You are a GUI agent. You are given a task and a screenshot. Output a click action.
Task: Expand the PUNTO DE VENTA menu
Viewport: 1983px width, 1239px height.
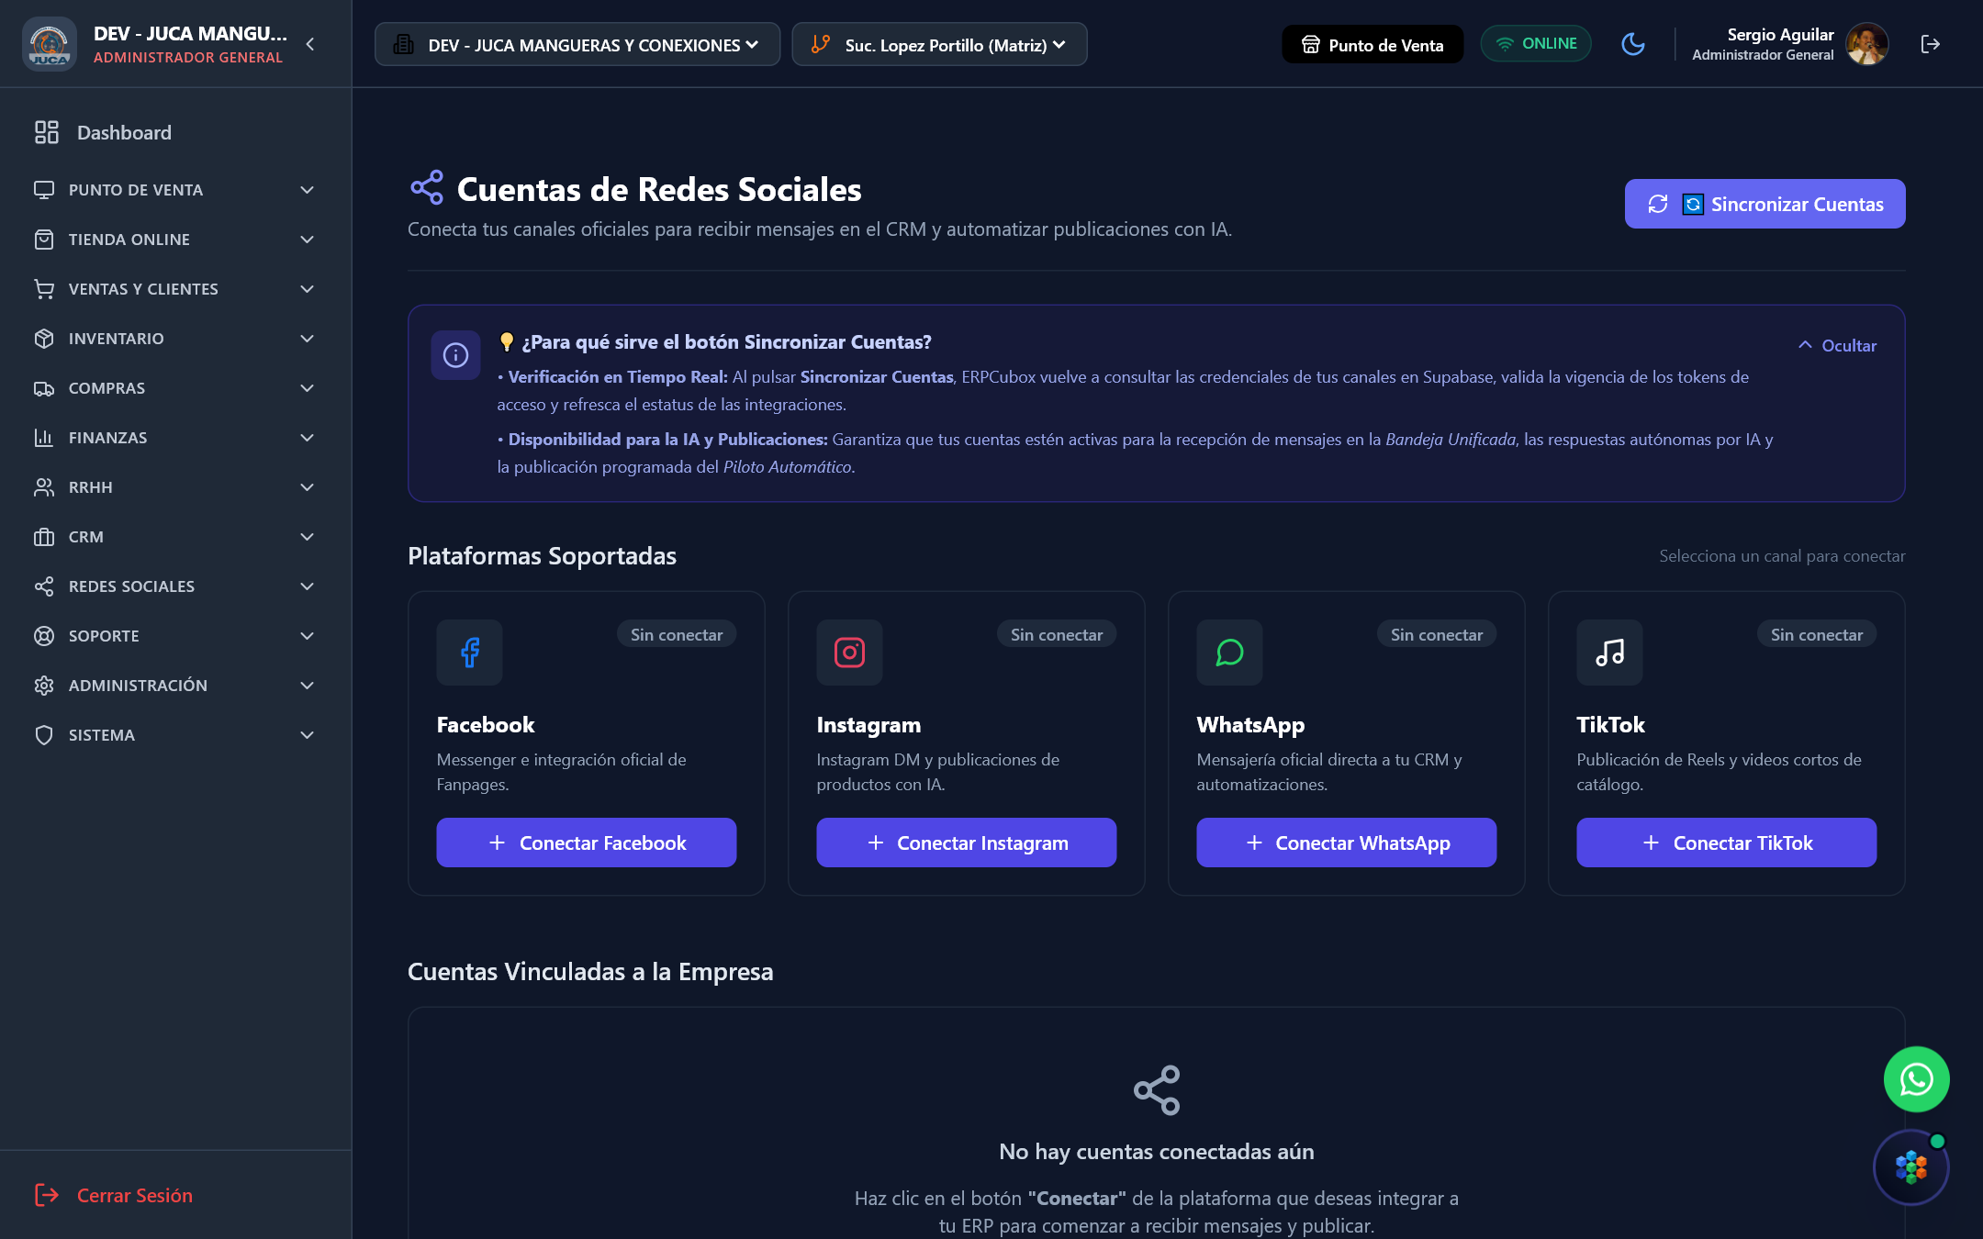pos(175,190)
